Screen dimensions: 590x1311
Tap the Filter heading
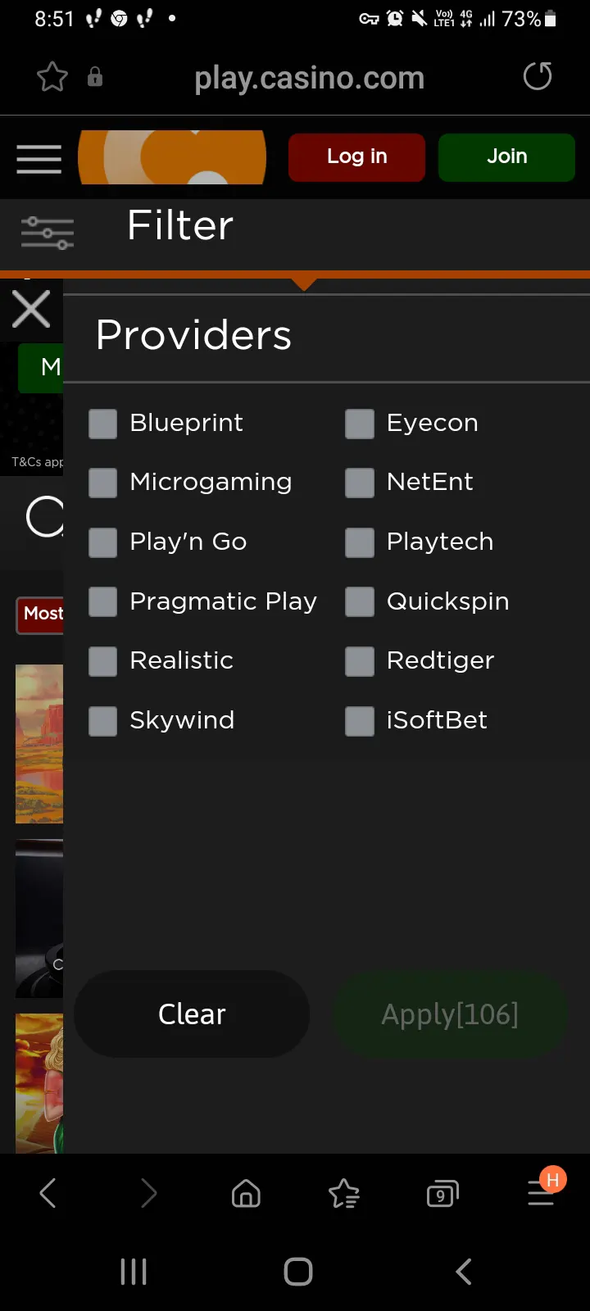pyautogui.click(x=180, y=225)
